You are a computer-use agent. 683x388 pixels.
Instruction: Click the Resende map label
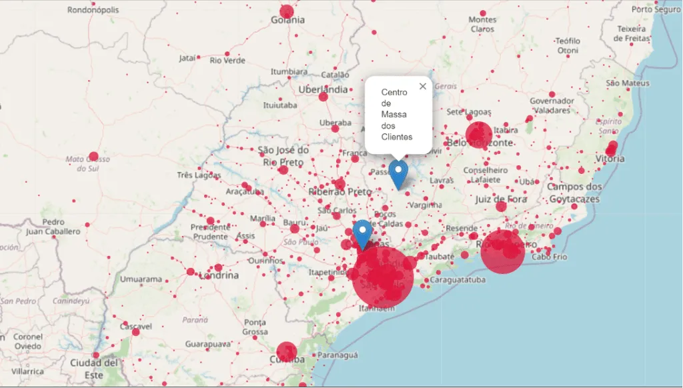(x=462, y=228)
